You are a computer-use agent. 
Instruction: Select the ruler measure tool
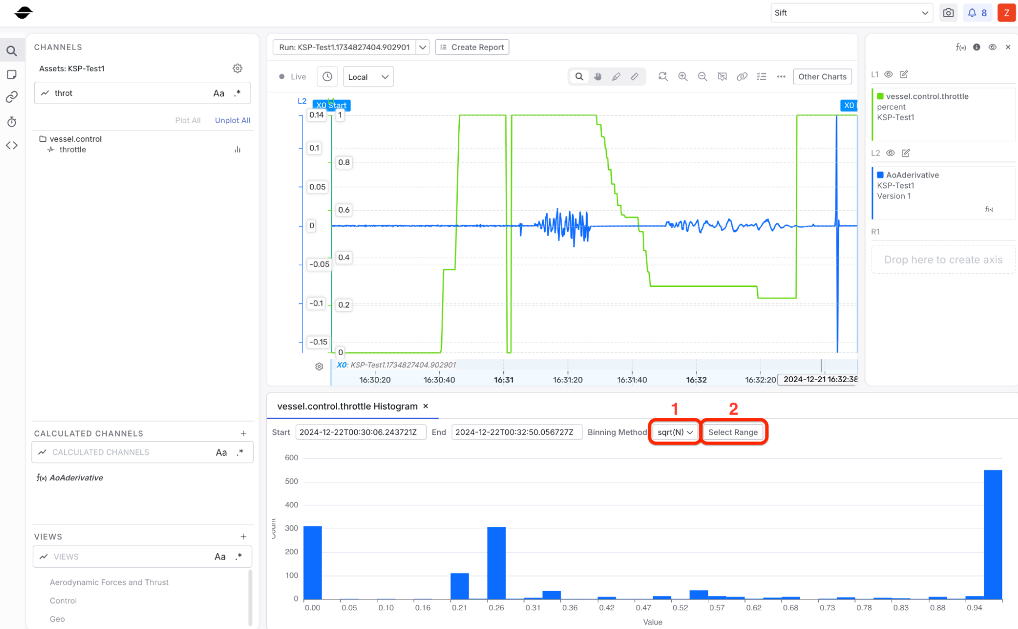pyautogui.click(x=635, y=77)
